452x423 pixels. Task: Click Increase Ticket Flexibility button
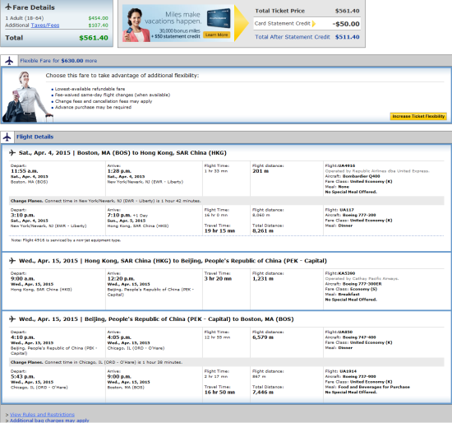[x=418, y=116]
